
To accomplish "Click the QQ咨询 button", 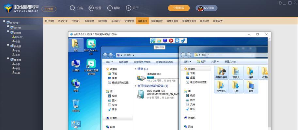I will 206,8.
